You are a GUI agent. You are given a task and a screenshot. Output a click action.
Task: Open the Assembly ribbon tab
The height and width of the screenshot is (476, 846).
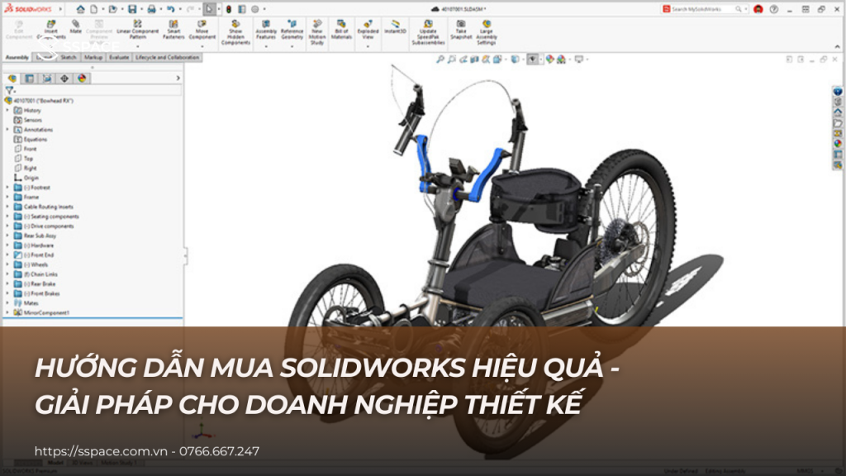pyautogui.click(x=17, y=57)
